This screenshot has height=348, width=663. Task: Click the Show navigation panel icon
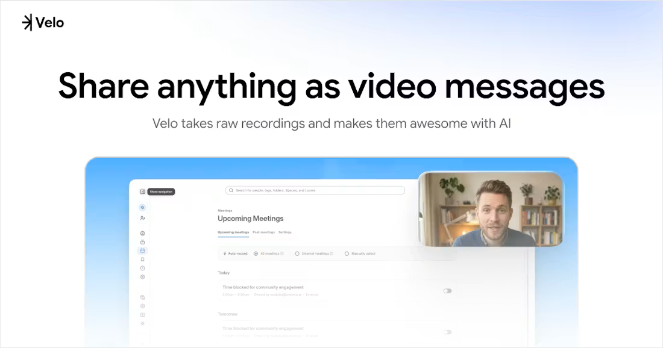pyautogui.click(x=142, y=191)
